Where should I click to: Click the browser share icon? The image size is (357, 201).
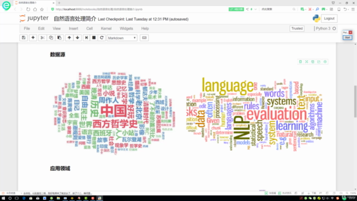(x=247, y=9)
